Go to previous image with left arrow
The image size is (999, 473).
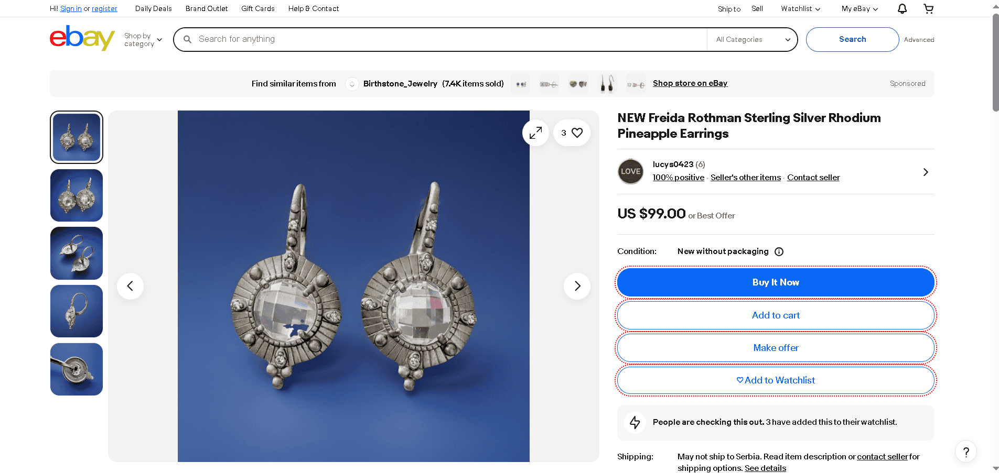[x=130, y=286]
